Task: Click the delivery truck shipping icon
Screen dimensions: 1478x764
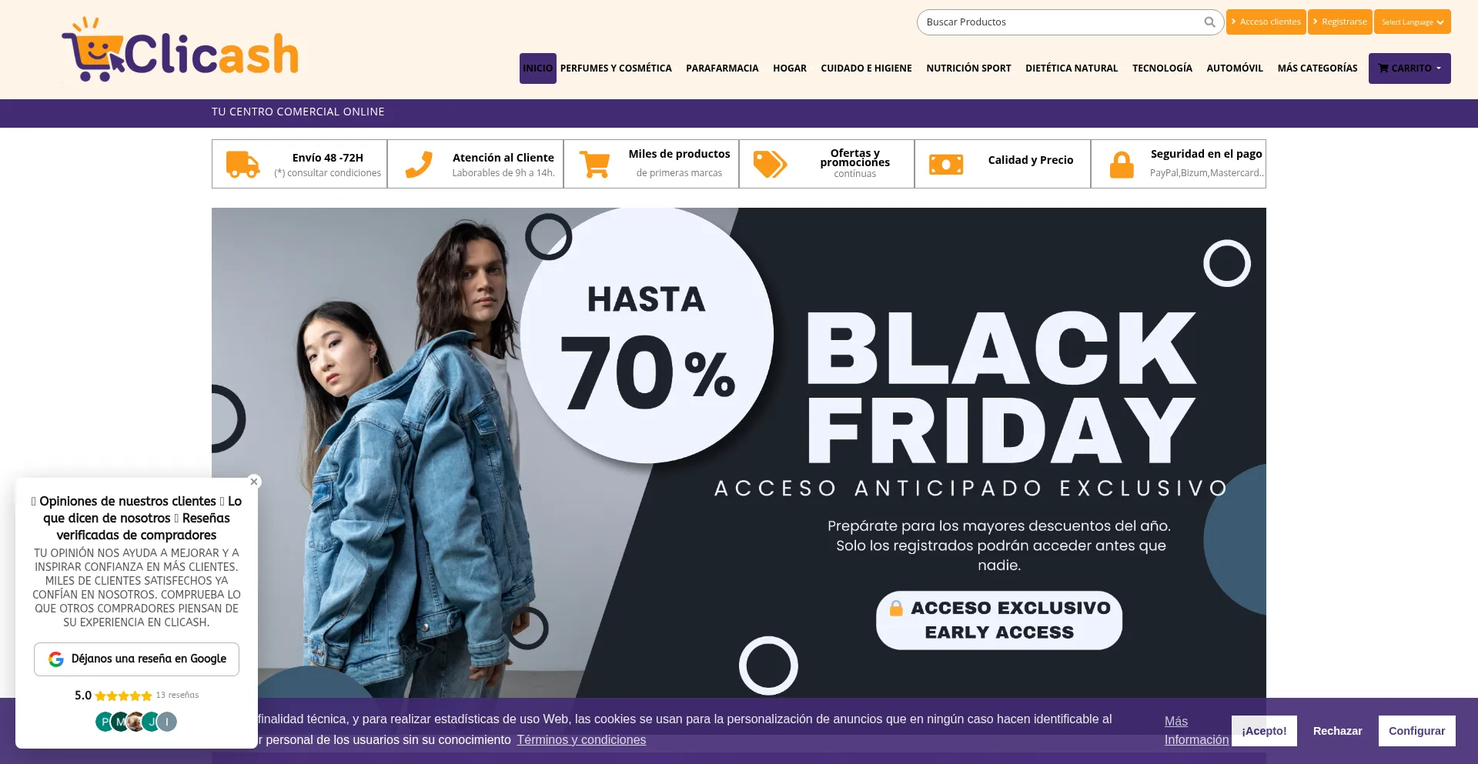Action: [242, 165]
